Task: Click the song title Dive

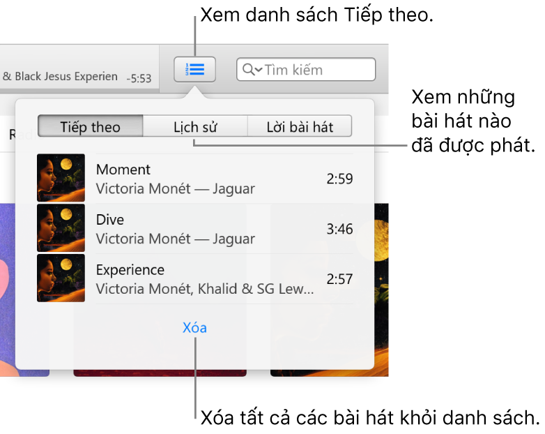Action: click(x=110, y=220)
